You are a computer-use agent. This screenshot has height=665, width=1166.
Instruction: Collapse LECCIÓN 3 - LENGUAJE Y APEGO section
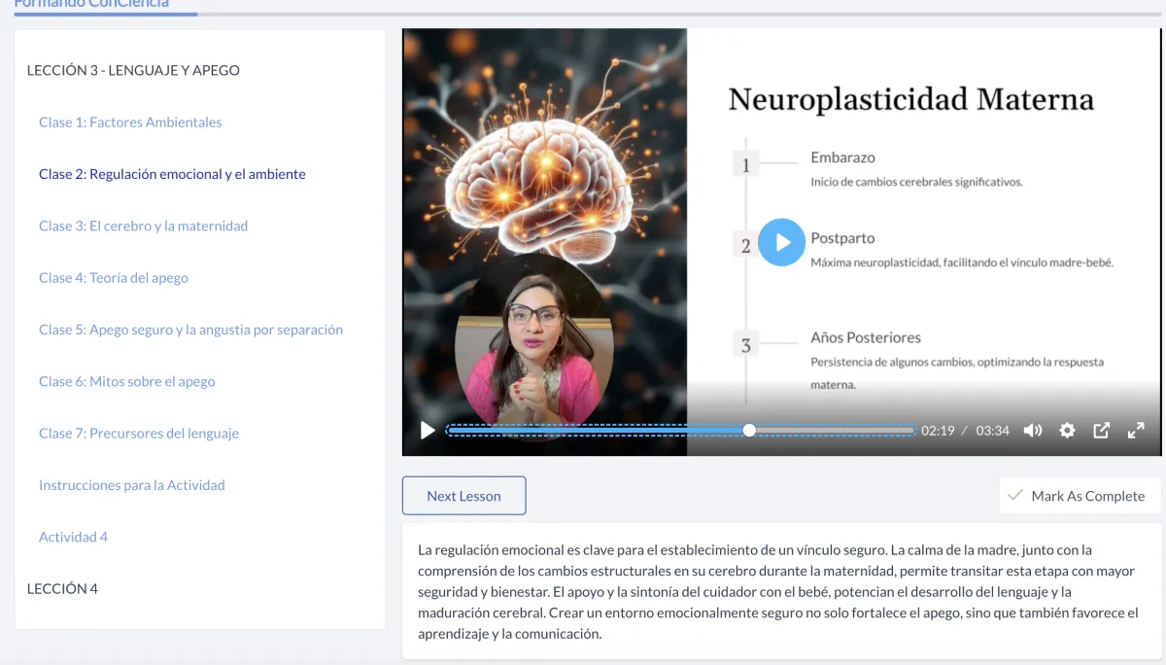pos(133,70)
